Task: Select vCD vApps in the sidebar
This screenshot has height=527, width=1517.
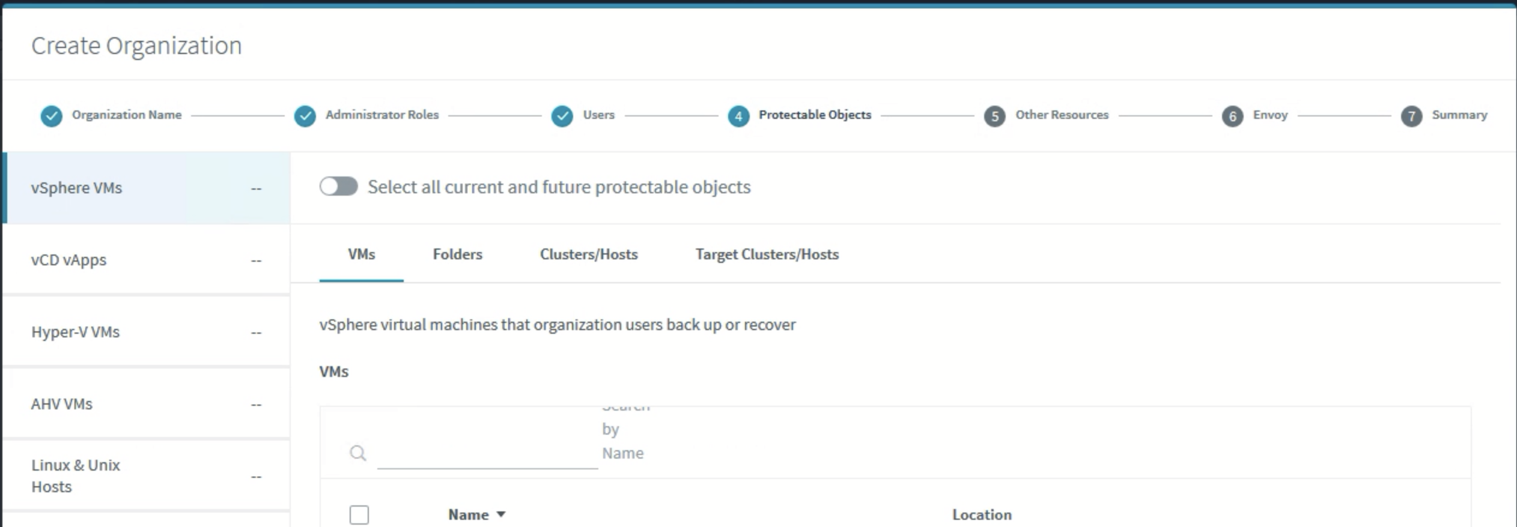Action: point(146,260)
